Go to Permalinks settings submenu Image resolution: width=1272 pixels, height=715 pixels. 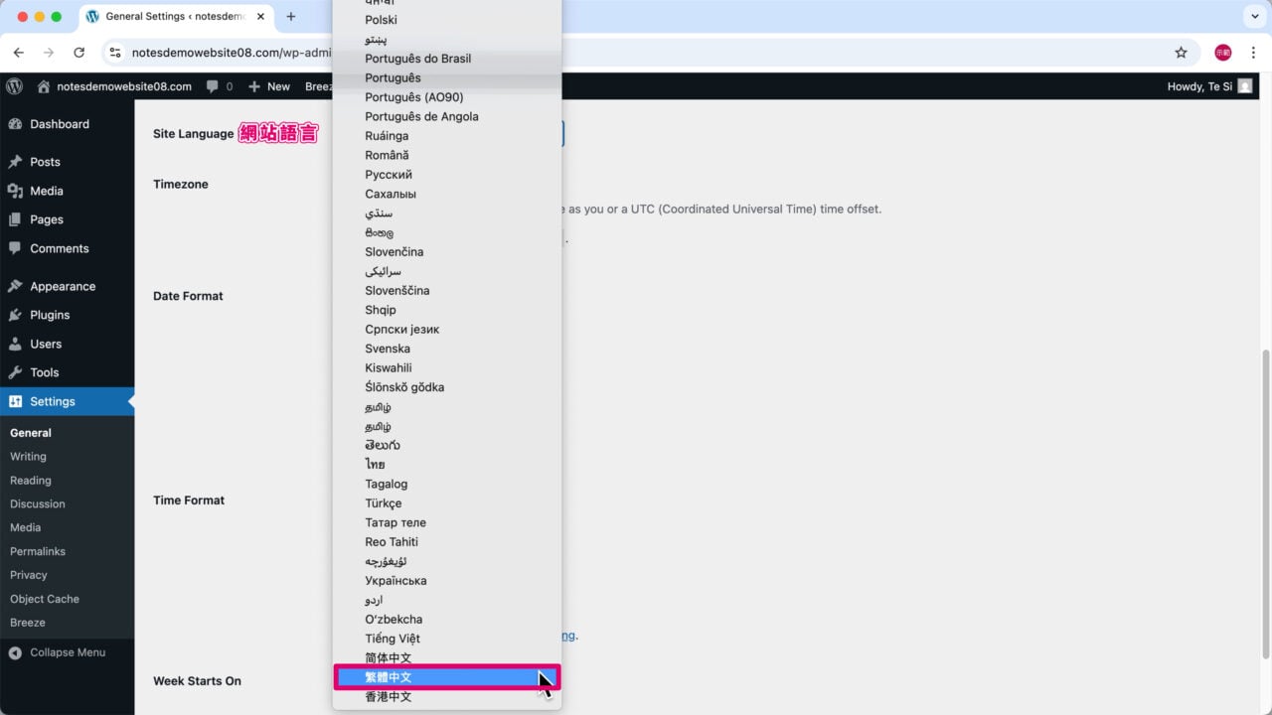tap(38, 551)
